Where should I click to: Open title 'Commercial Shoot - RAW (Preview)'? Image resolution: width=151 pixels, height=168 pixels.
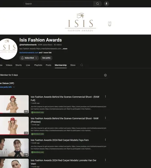pyautogui.click(x=64, y=120)
